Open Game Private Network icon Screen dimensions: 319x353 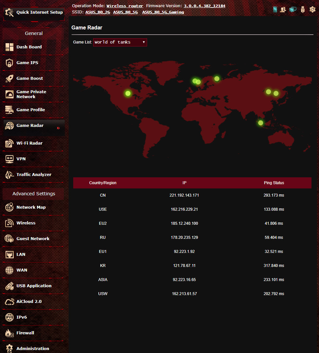click(9, 94)
